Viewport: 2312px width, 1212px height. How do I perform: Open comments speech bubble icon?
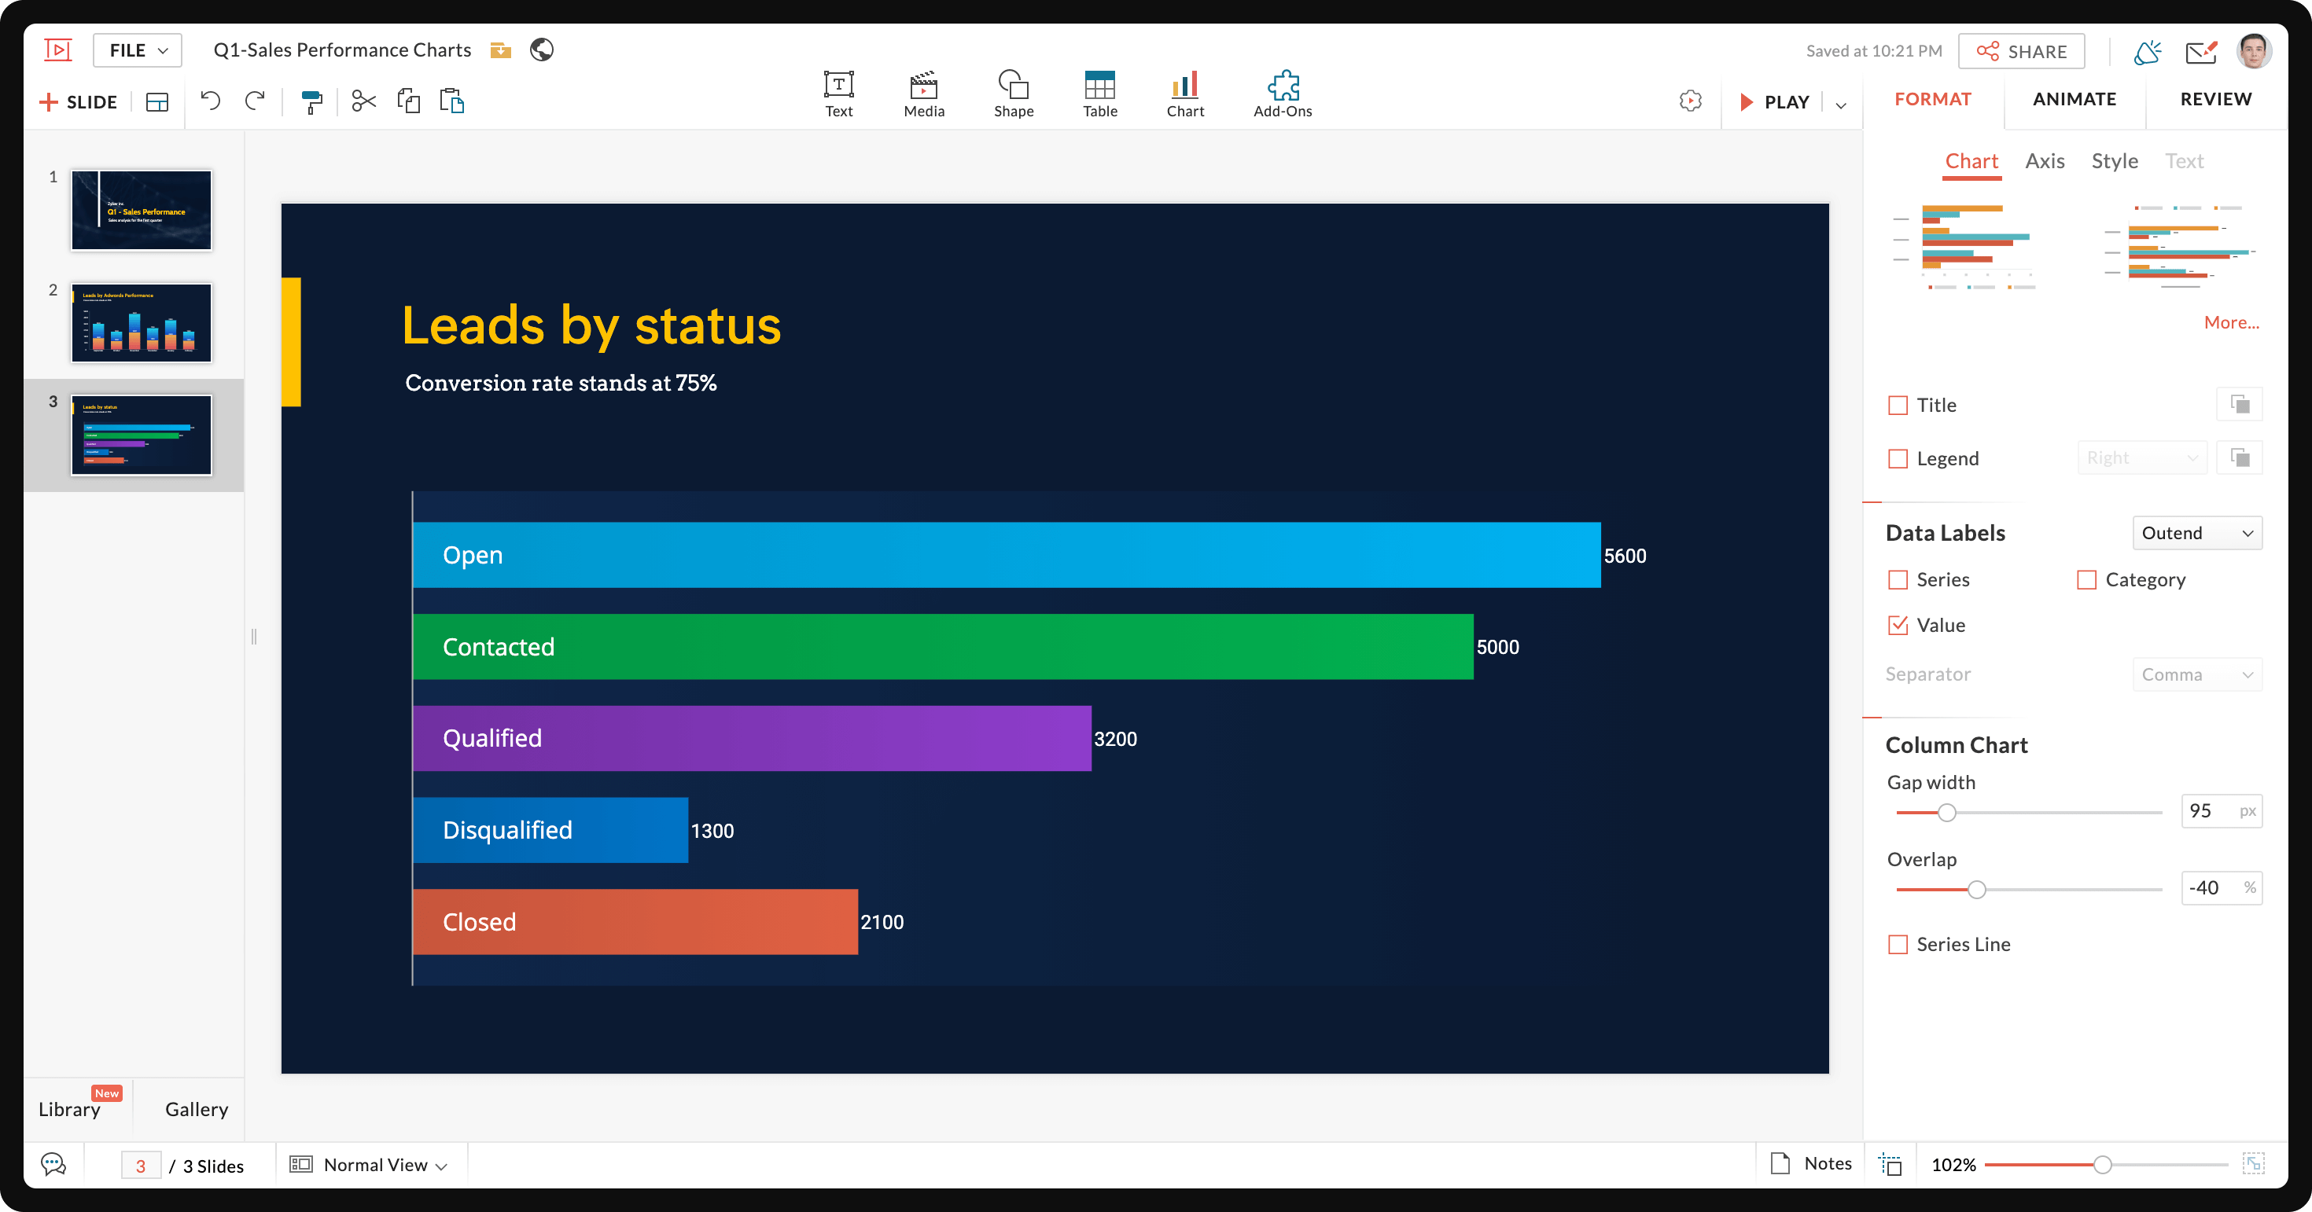tap(53, 1165)
